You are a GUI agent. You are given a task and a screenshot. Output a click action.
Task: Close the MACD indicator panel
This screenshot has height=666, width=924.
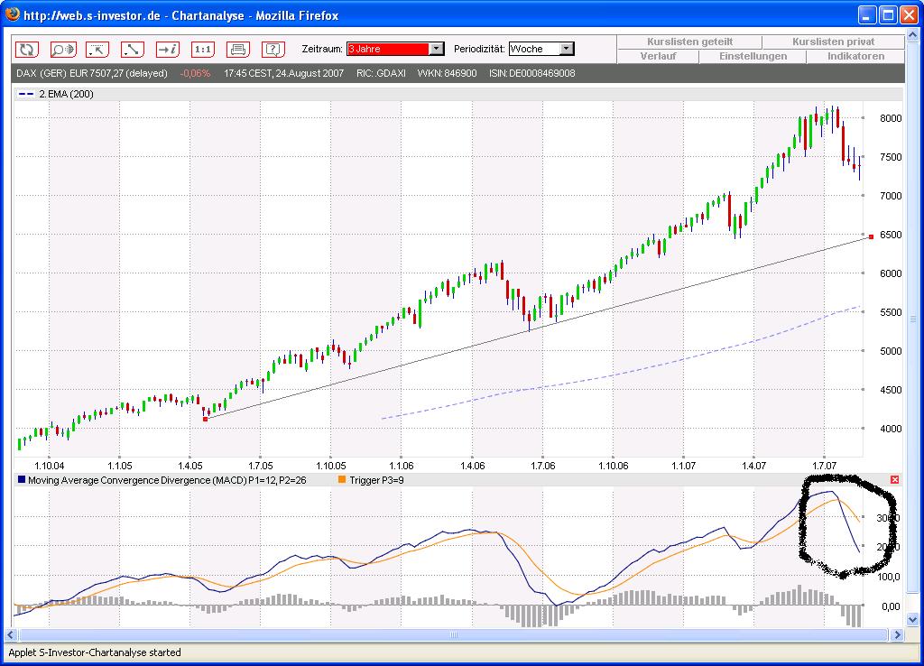[x=894, y=480]
